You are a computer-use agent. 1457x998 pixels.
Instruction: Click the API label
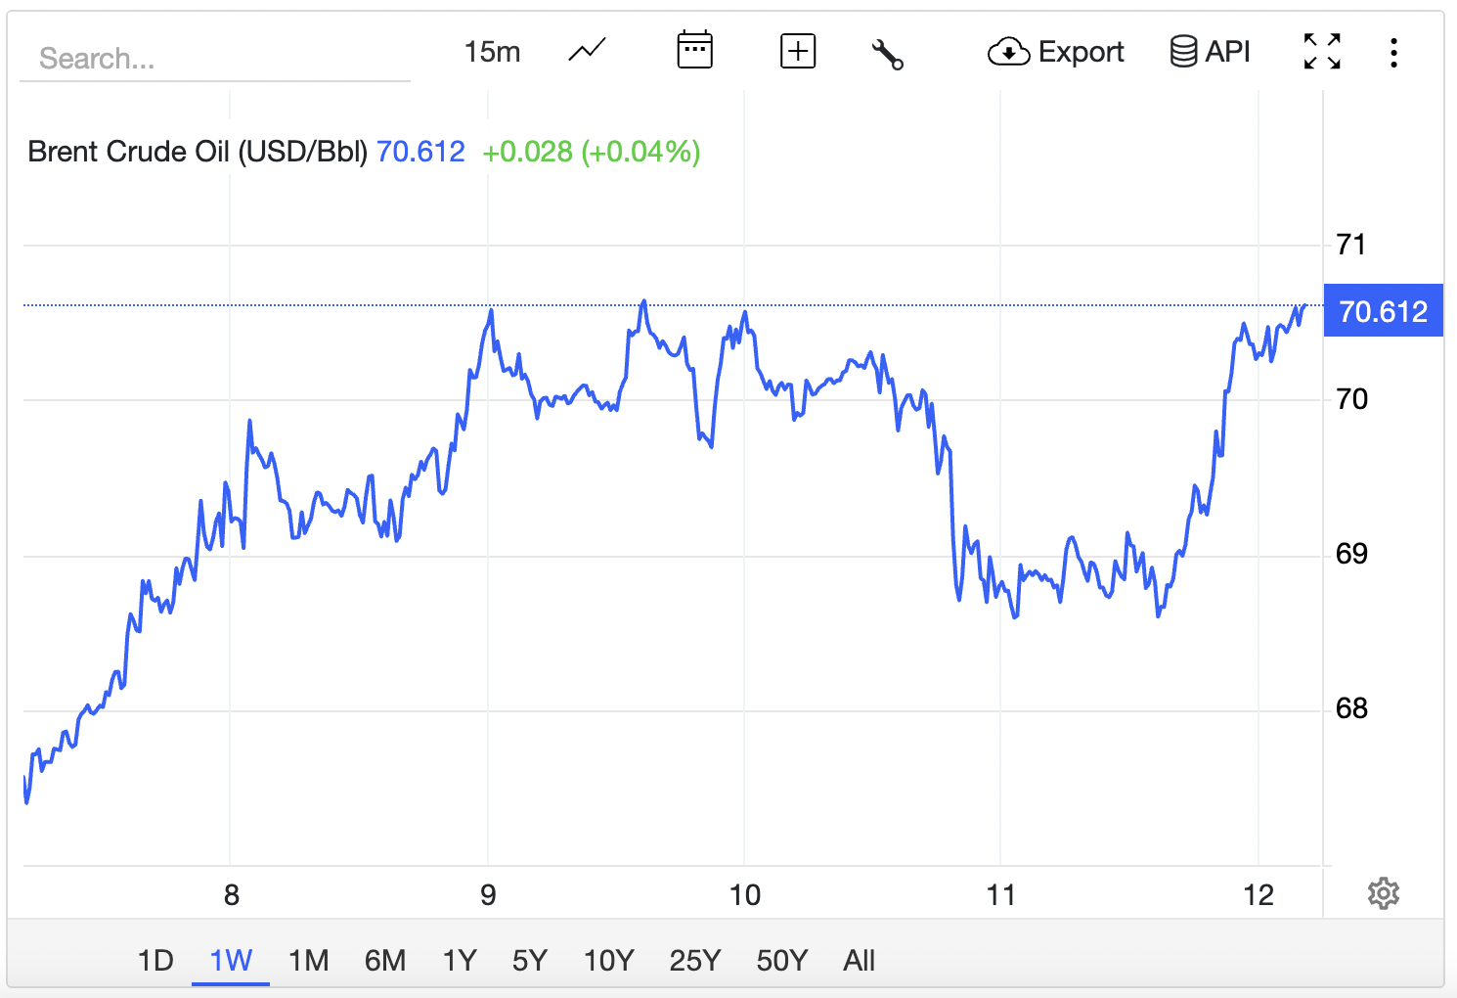pyautogui.click(x=1228, y=51)
